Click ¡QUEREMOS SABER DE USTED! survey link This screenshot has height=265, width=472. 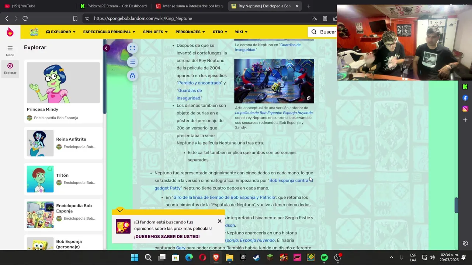pos(167,237)
